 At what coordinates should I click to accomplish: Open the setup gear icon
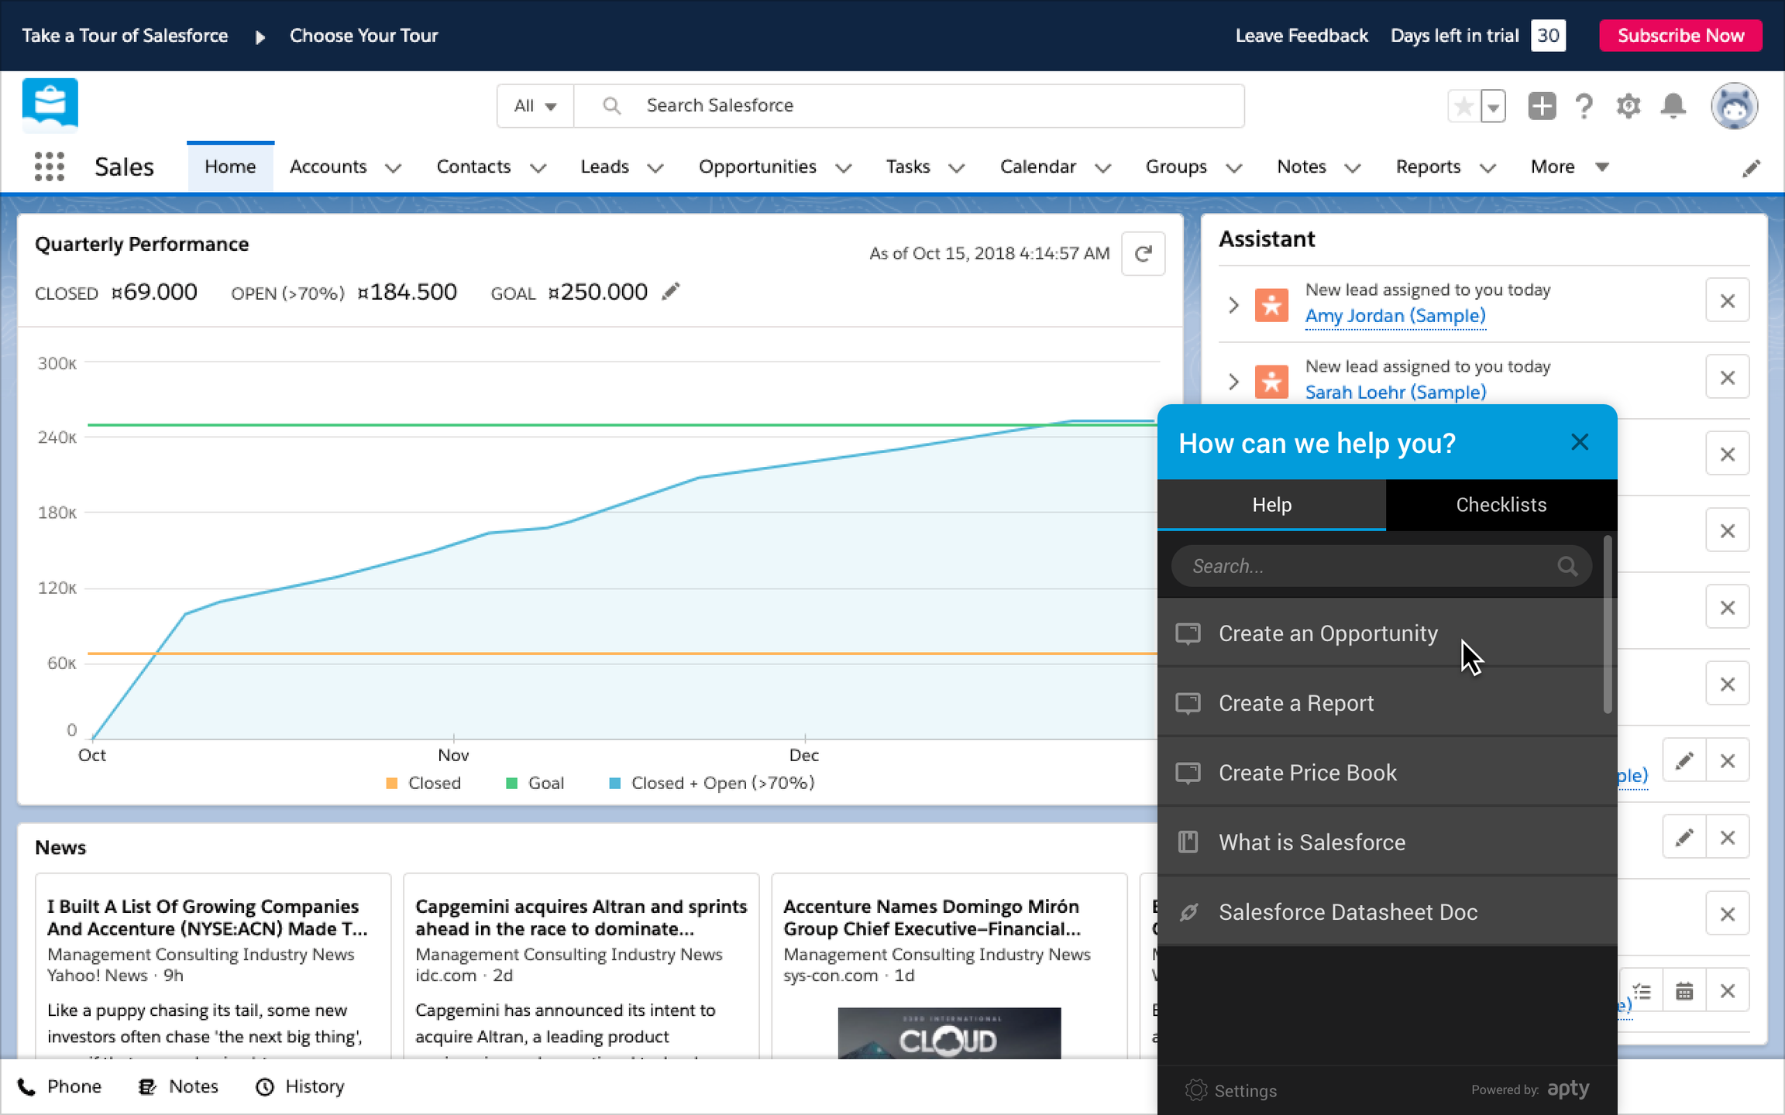(x=1629, y=106)
